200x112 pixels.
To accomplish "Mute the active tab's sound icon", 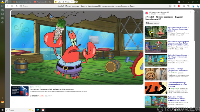I will click(x=71, y=2).
